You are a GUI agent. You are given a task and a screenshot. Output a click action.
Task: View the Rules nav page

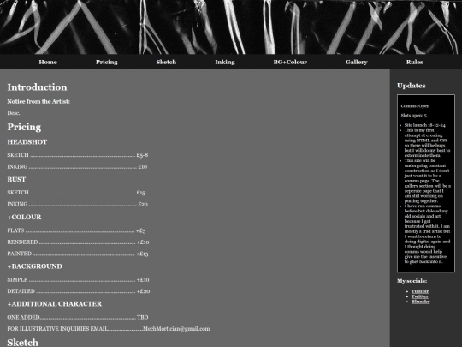pyautogui.click(x=415, y=62)
